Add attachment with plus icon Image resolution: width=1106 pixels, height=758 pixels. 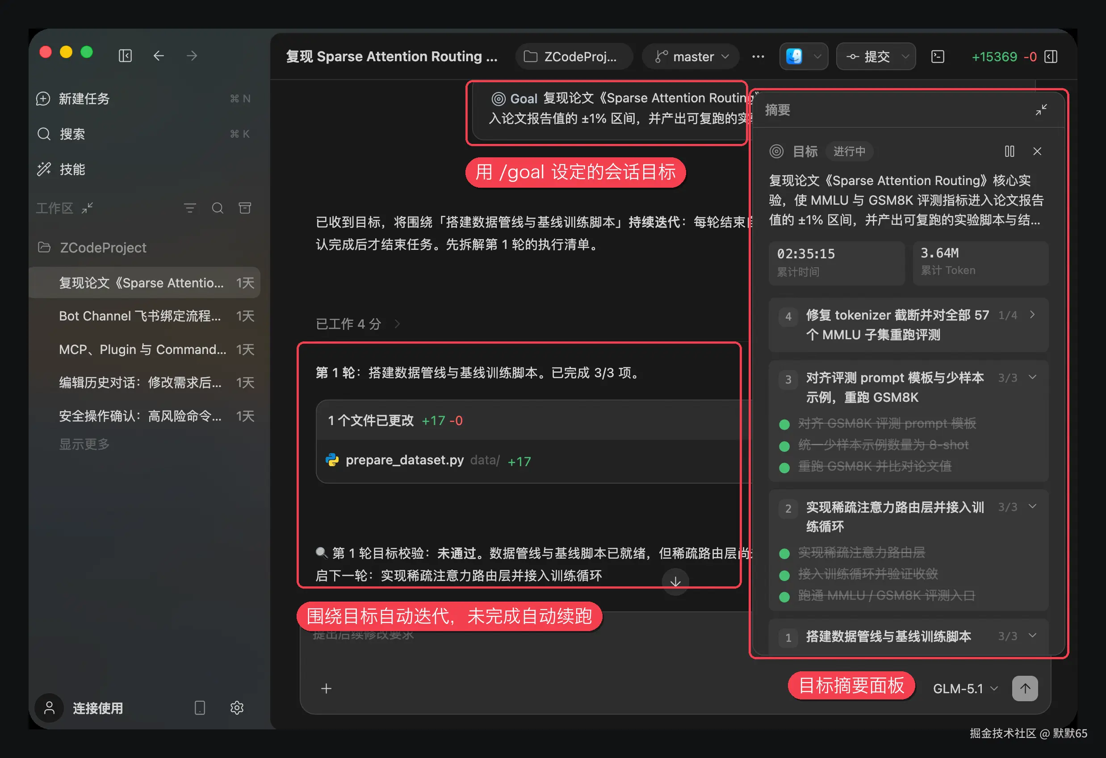(326, 688)
